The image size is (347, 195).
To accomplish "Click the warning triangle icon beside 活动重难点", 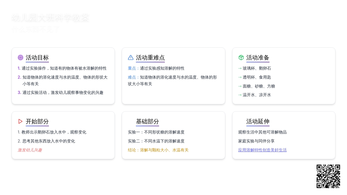I will tap(131, 57).
